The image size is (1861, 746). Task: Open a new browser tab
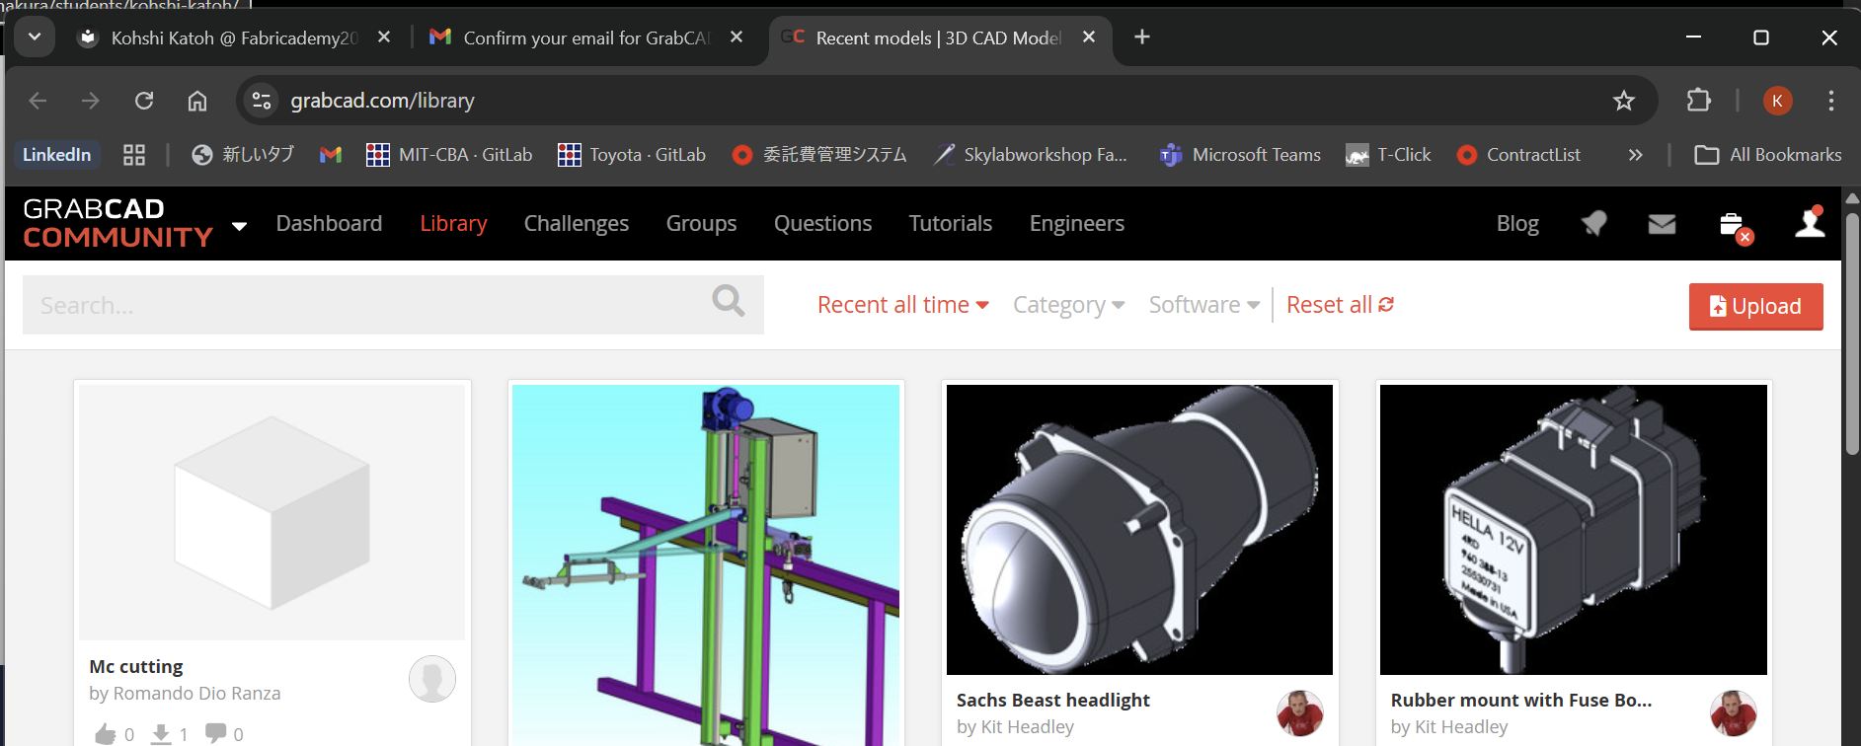[x=1142, y=37]
